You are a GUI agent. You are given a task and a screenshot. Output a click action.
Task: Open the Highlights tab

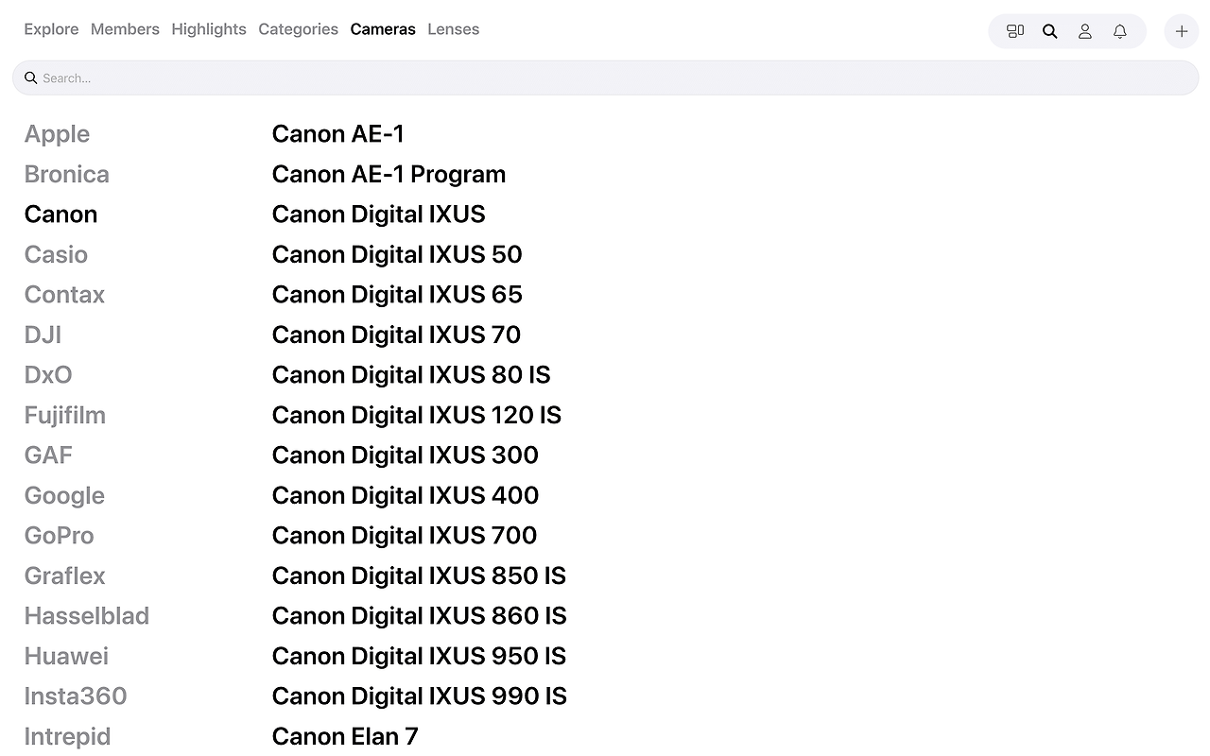209,29
